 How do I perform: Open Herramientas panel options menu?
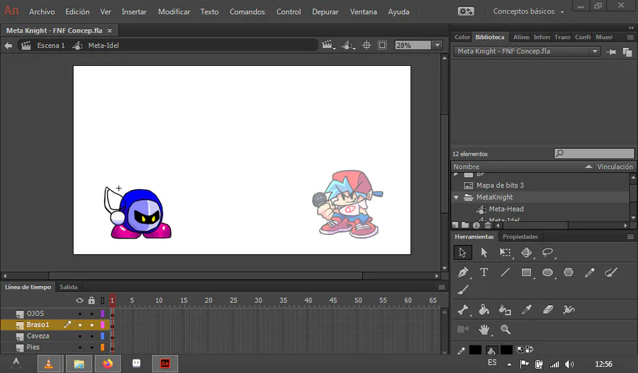tap(630, 236)
